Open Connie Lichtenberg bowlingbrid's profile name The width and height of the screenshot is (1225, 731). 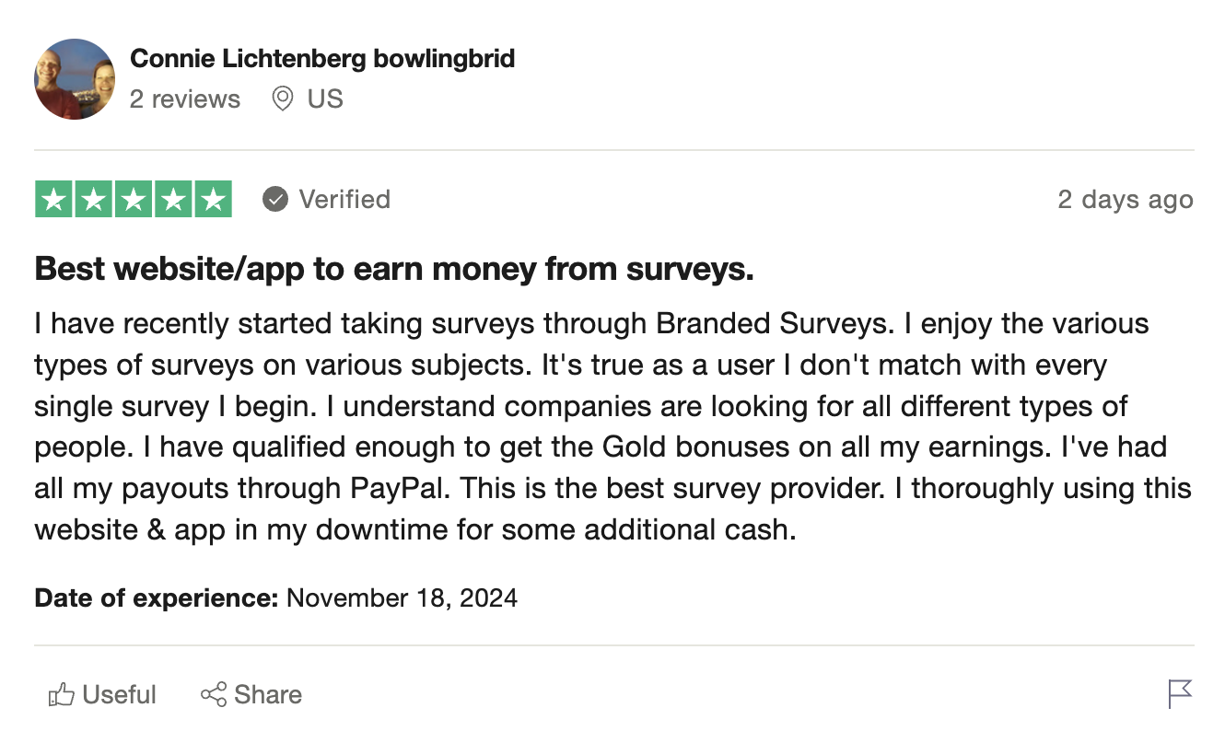click(x=322, y=59)
